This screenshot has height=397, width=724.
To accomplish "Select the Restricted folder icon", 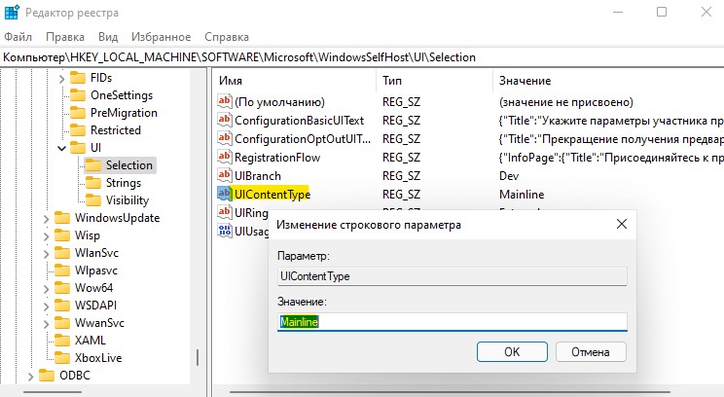I will pos(78,130).
